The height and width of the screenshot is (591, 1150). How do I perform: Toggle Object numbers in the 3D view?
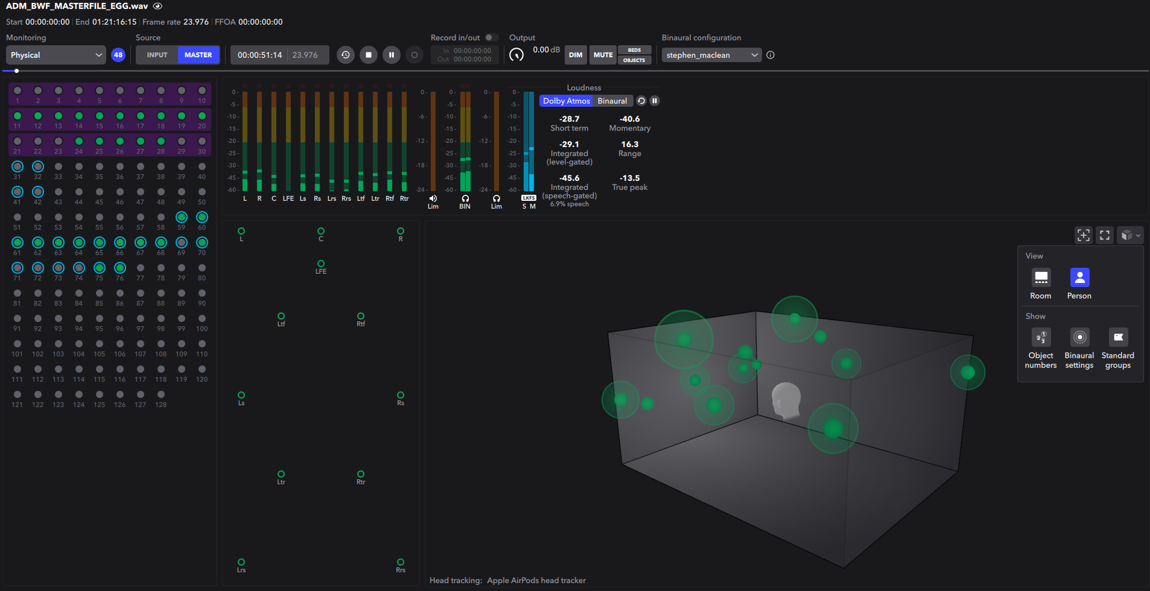click(1041, 337)
